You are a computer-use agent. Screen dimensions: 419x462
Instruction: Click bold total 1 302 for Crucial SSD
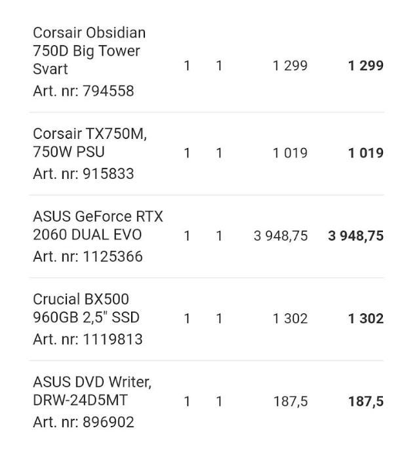(x=366, y=318)
